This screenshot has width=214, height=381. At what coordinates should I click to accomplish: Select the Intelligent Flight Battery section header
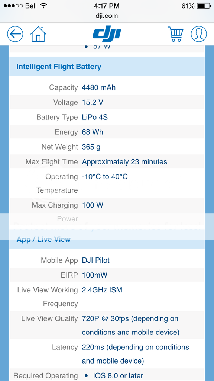tap(107, 67)
